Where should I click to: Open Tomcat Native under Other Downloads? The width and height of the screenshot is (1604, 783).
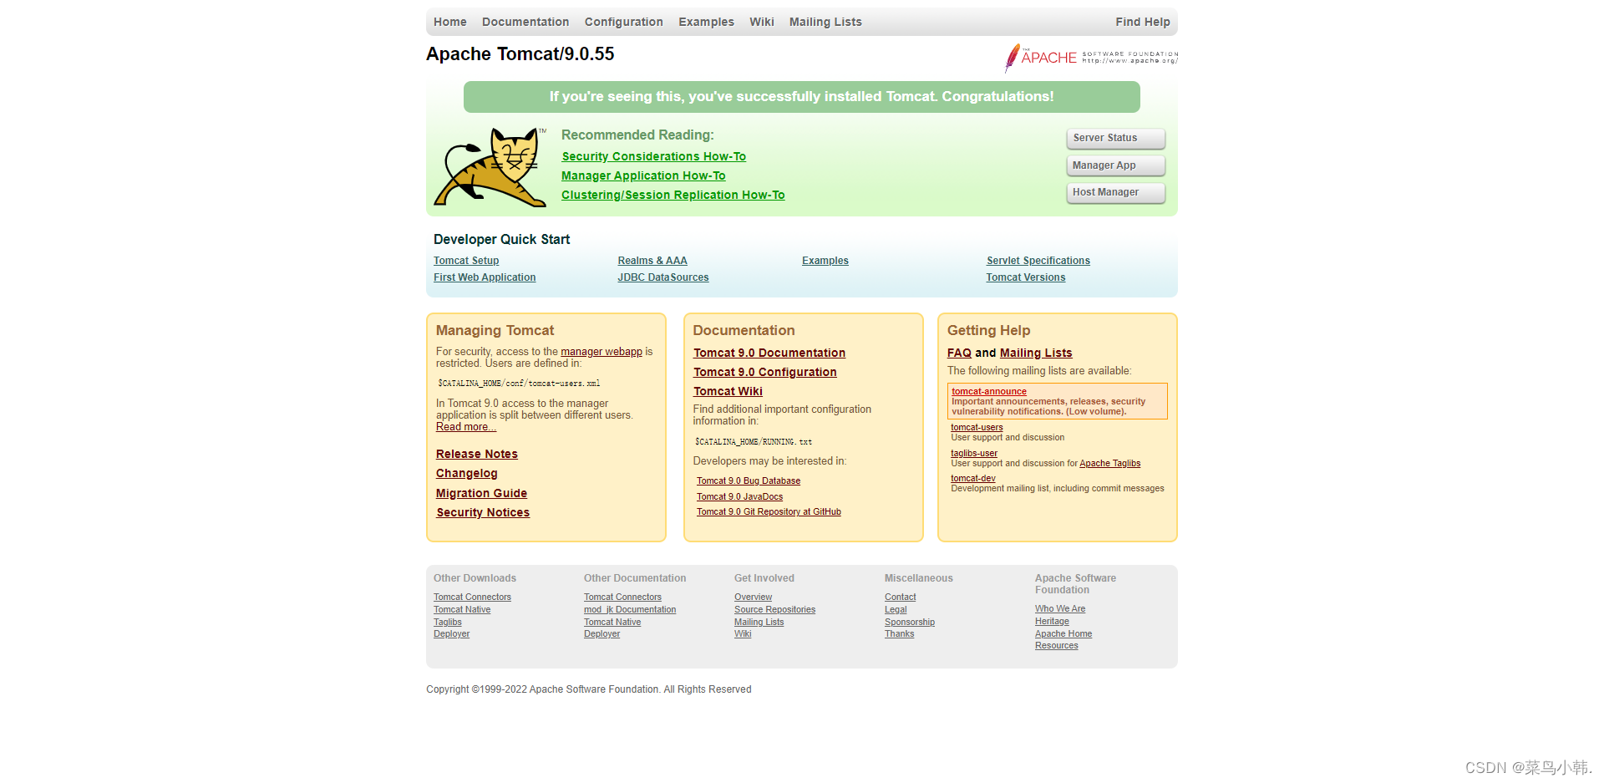tap(462, 610)
